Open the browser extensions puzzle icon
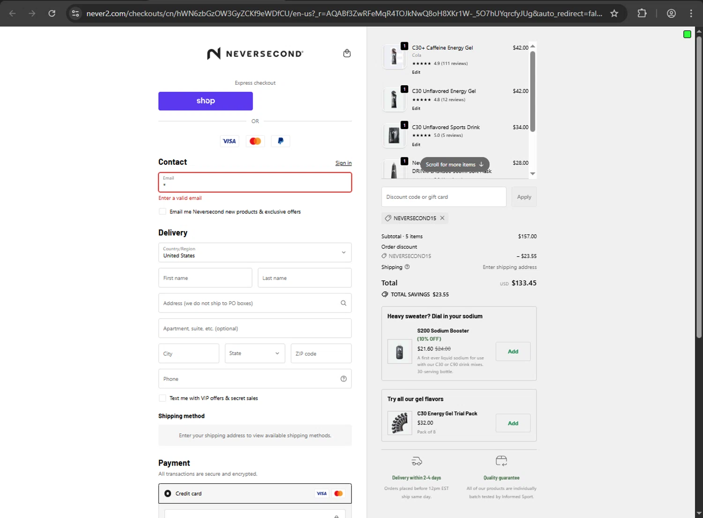 pyautogui.click(x=642, y=14)
